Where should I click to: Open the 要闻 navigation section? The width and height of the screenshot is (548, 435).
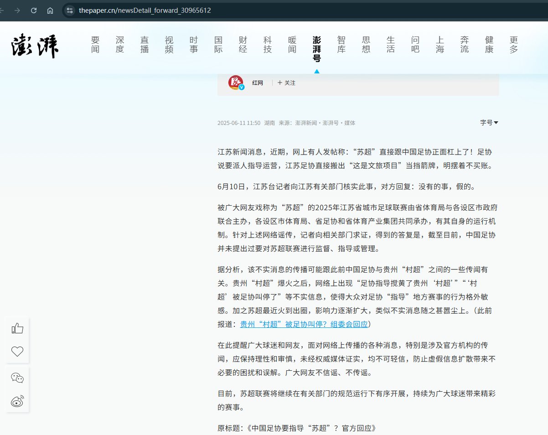tap(95, 45)
